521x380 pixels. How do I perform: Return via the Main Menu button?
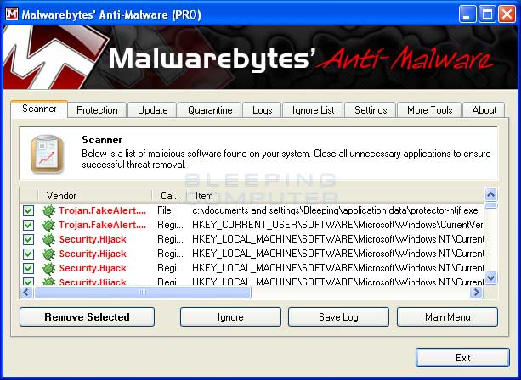click(448, 317)
